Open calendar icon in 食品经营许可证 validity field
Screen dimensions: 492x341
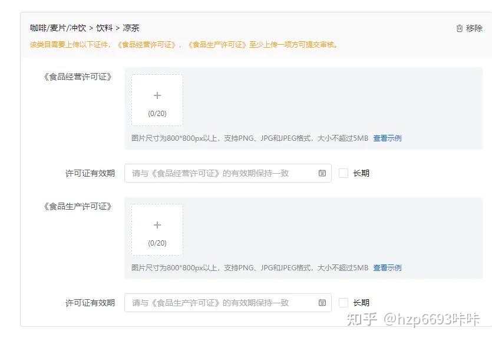click(322, 173)
